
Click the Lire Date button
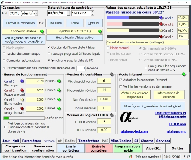55,23
